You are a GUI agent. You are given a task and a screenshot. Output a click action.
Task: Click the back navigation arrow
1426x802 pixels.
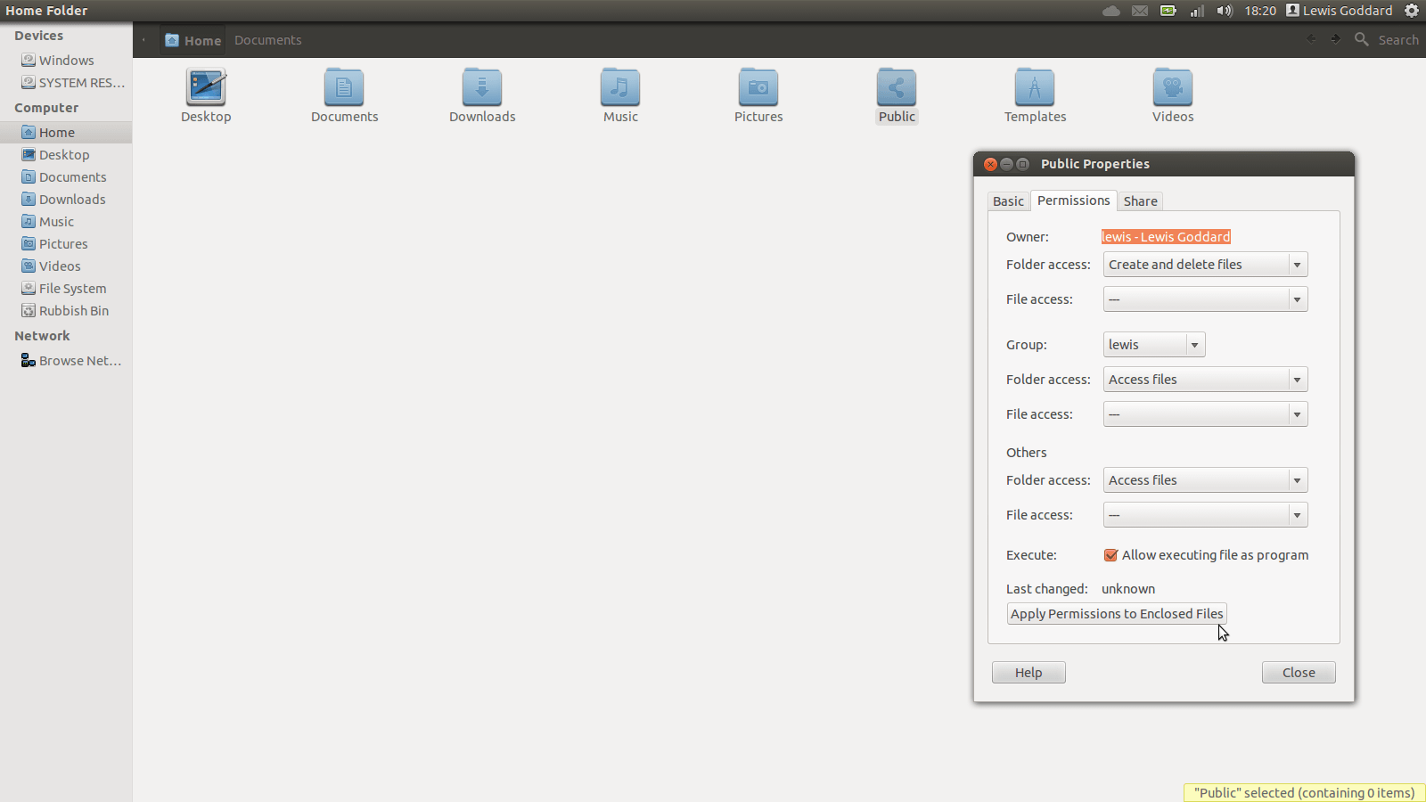pos(1311,38)
